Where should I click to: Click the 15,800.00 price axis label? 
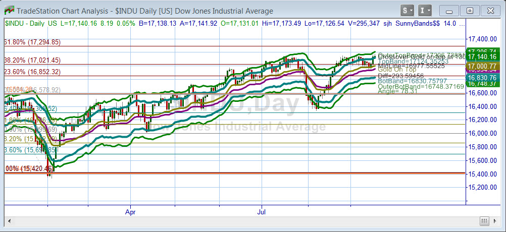tap(483, 147)
